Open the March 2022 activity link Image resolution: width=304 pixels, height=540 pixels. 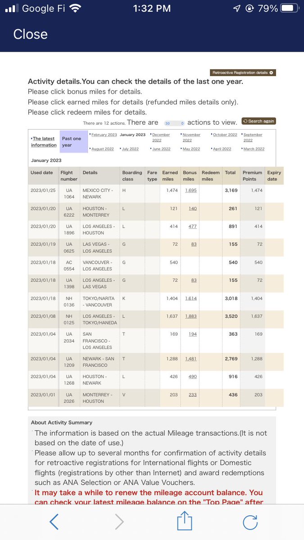click(x=254, y=149)
